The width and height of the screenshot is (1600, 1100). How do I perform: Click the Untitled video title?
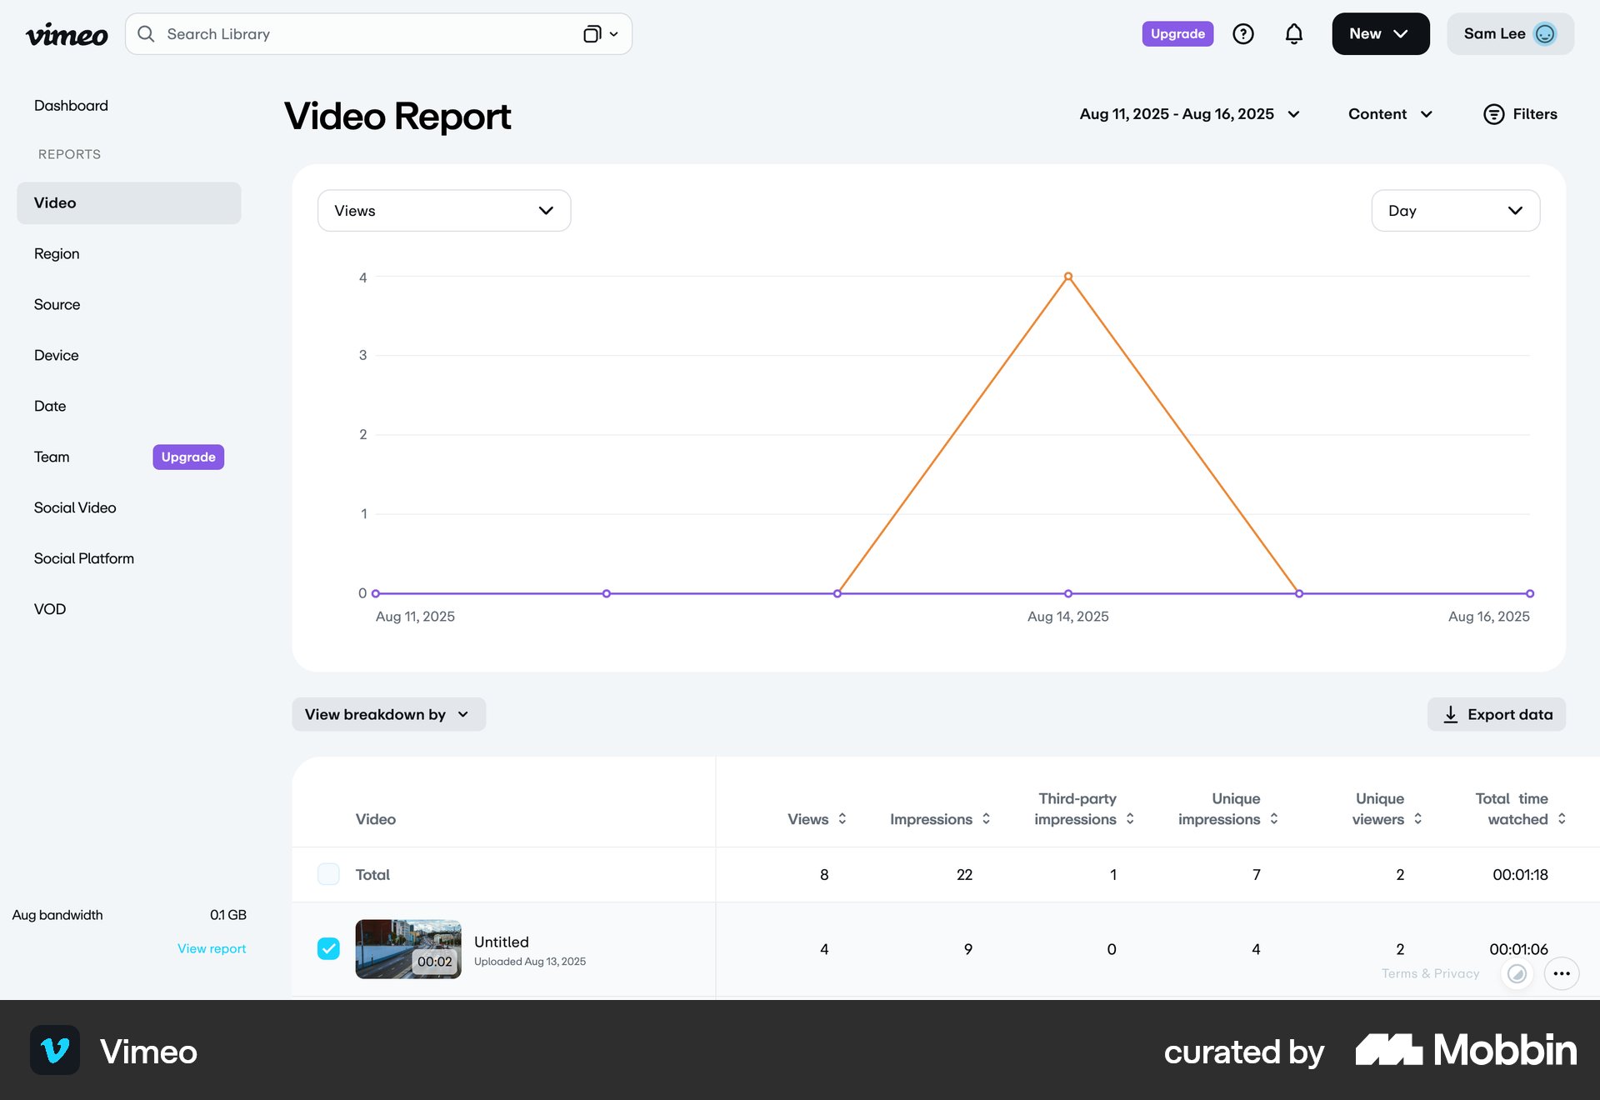click(x=502, y=942)
